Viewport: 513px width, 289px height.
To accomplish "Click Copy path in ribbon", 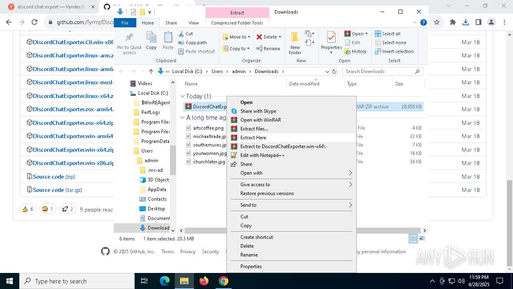I will click(x=192, y=43).
